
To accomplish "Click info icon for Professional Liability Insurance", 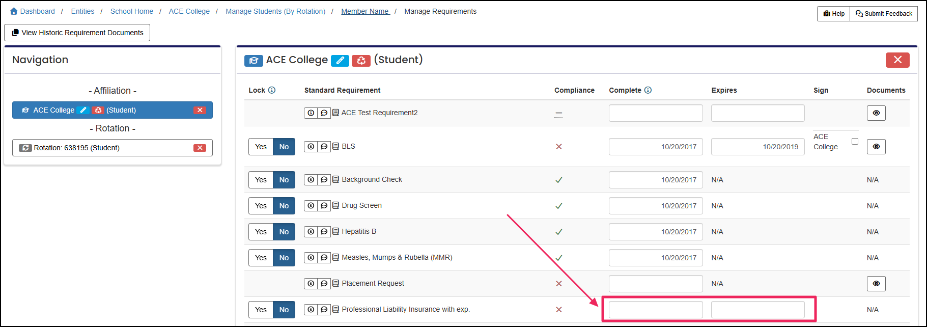I will point(311,310).
